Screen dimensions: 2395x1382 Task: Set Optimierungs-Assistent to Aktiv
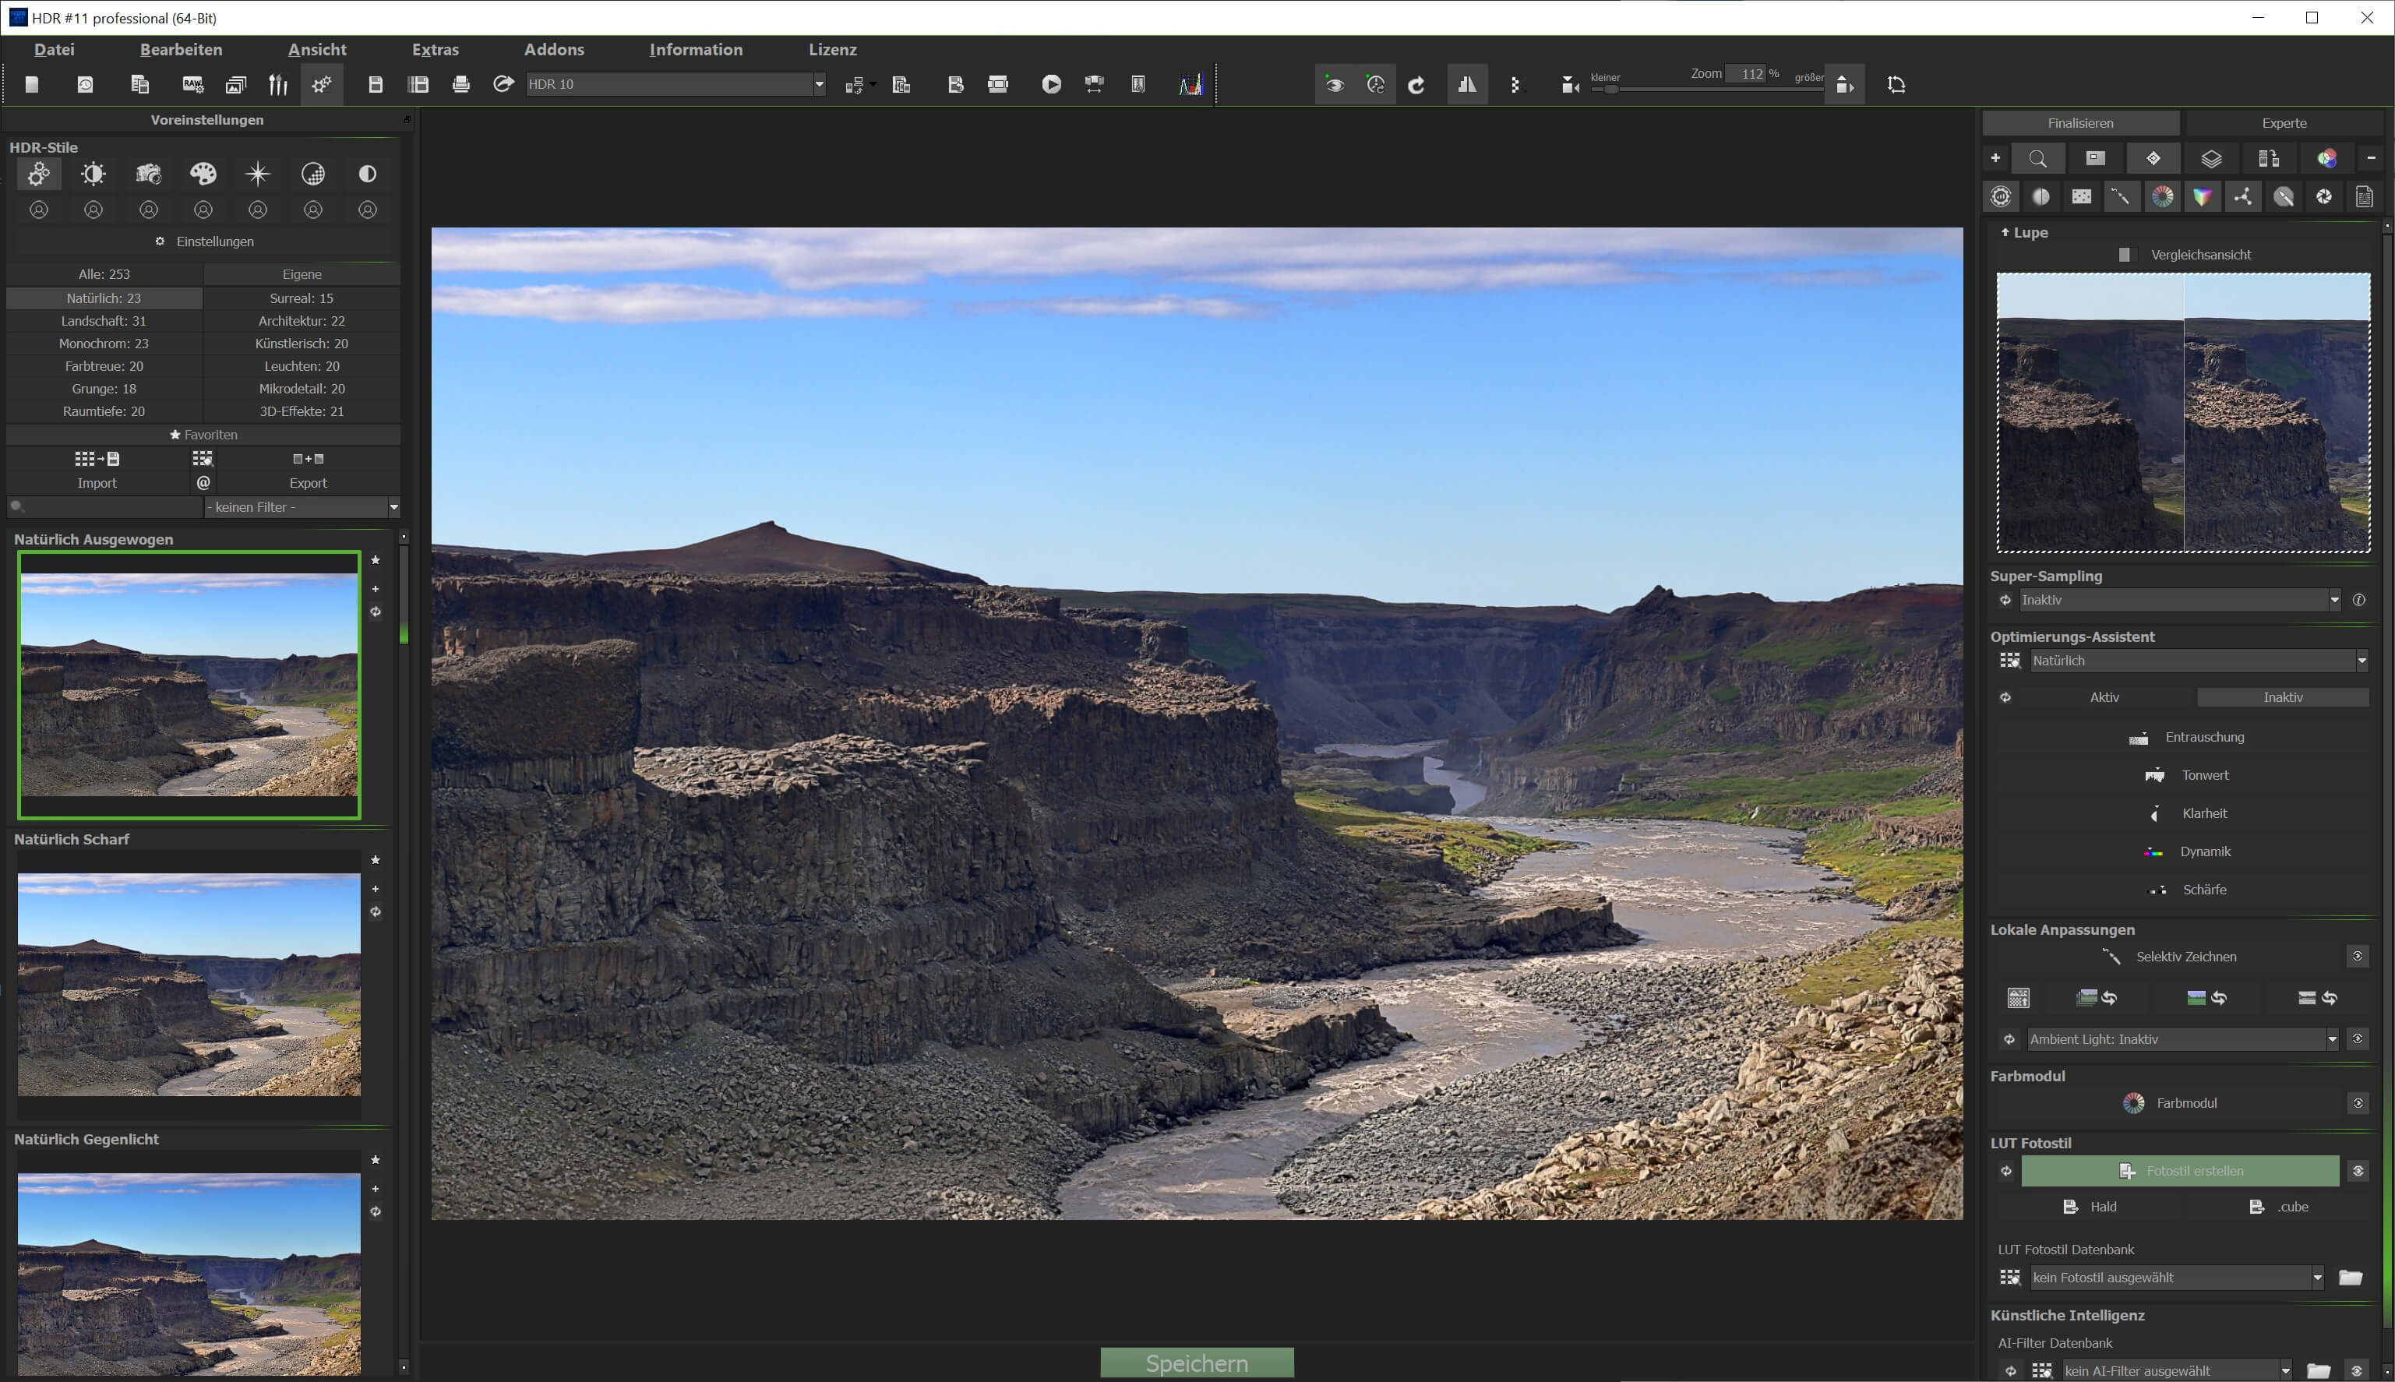pyautogui.click(x=2104, y=698)
